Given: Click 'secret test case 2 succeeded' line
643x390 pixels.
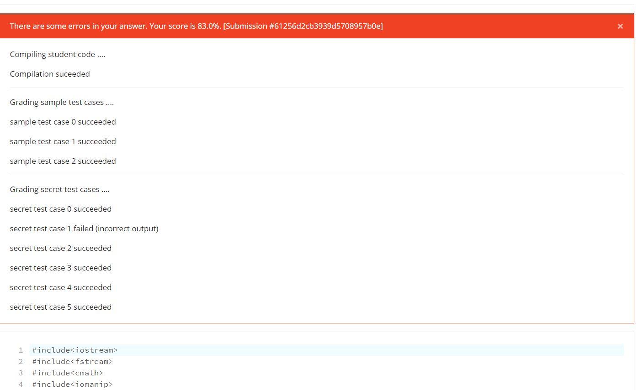Looking at the screenshot, I should point(61,248).
